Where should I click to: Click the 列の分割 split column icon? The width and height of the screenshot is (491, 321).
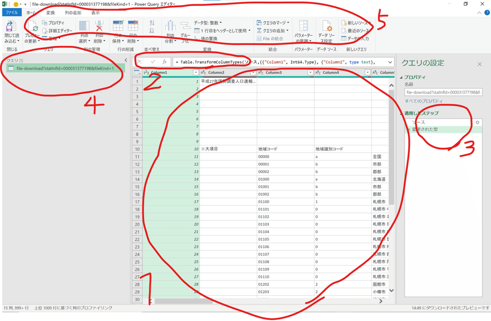click(x=170, y=26)
